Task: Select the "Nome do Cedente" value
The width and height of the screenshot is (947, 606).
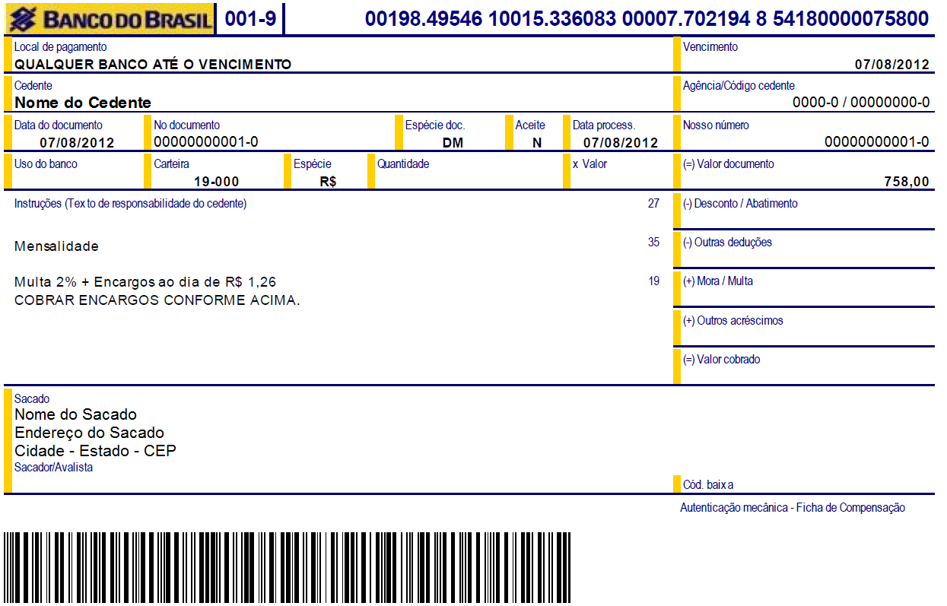Action: (x=84, y=103)
